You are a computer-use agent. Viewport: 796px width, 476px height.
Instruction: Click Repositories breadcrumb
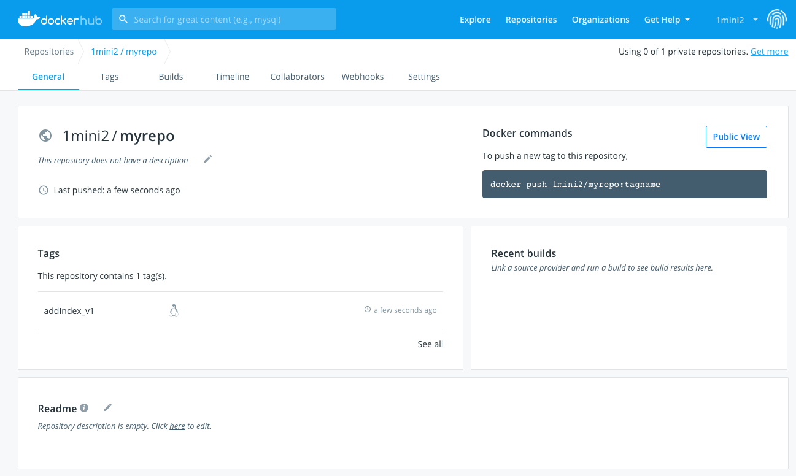[x=49, y=52]
